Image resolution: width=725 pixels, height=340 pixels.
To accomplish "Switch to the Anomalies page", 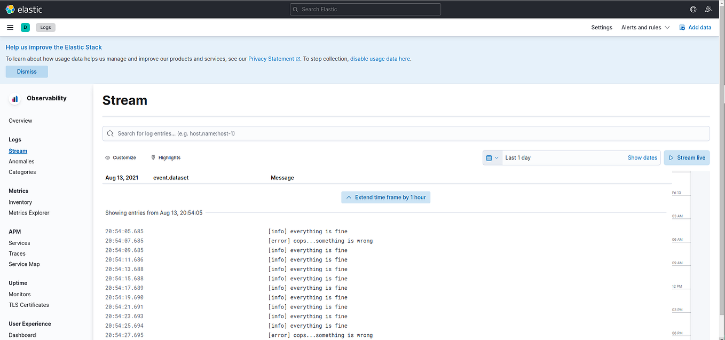I will point(21,161).
